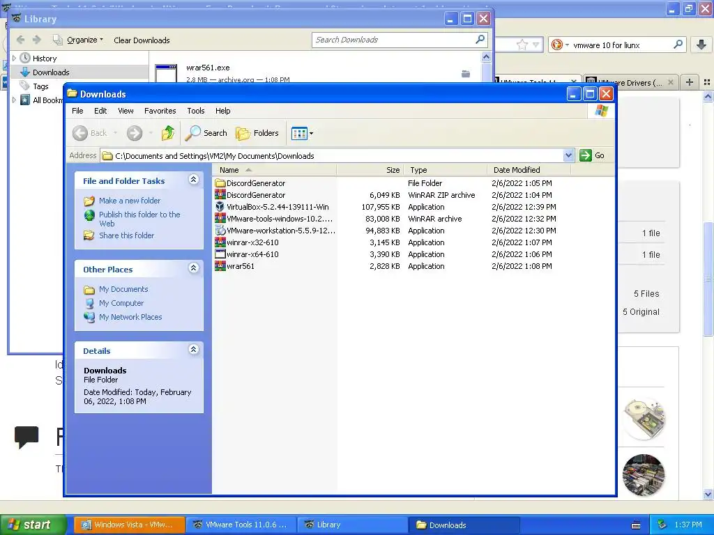This screenshot has height=535, width=714.
Task: Click the Forward arrow in Explorer toolbar
Action: pyautogui.click(x=135, y=133)
